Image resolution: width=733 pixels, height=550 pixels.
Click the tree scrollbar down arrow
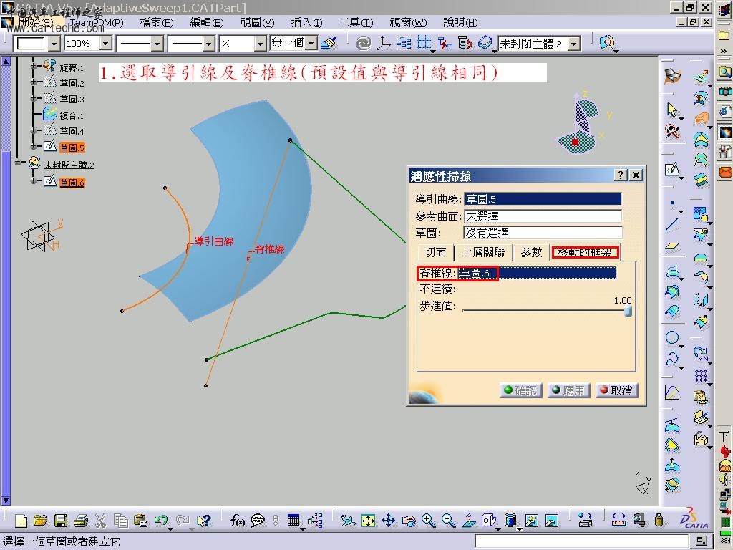(6, 500)
